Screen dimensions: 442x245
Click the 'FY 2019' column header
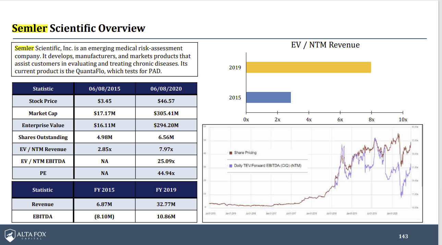[166, 190]
